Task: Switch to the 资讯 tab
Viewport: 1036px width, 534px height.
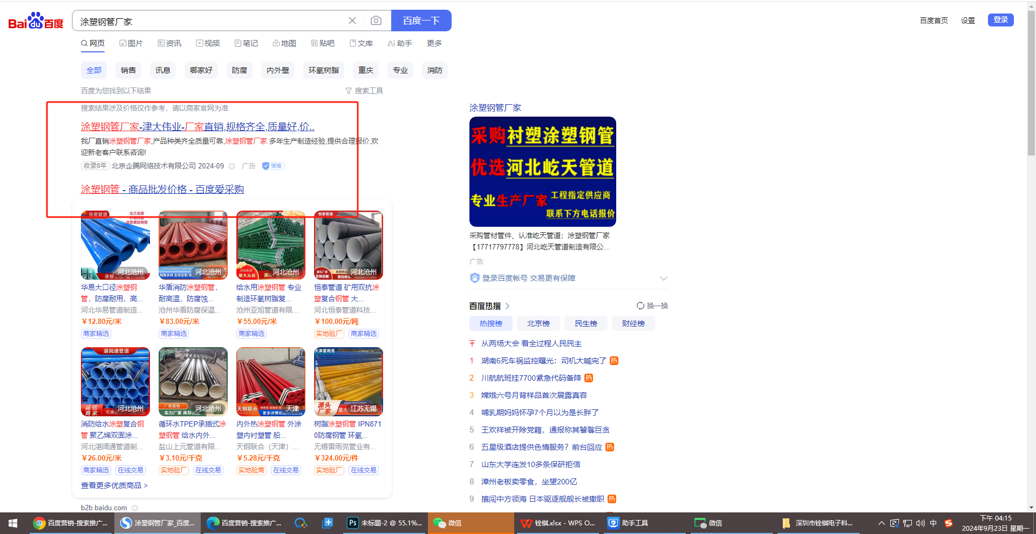Action: click(169, 43)
